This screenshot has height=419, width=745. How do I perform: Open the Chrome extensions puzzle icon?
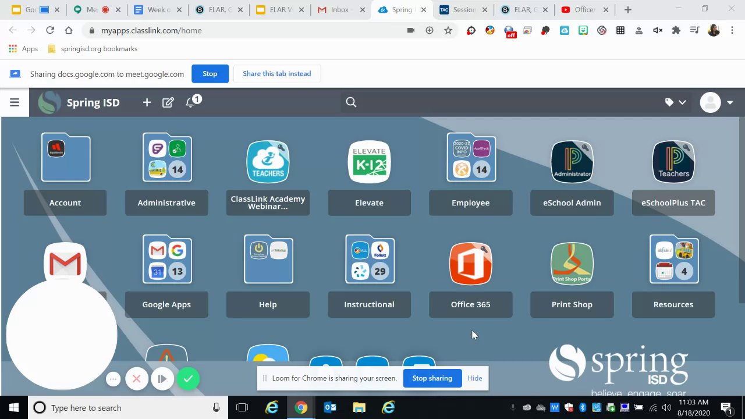(676, 30)
